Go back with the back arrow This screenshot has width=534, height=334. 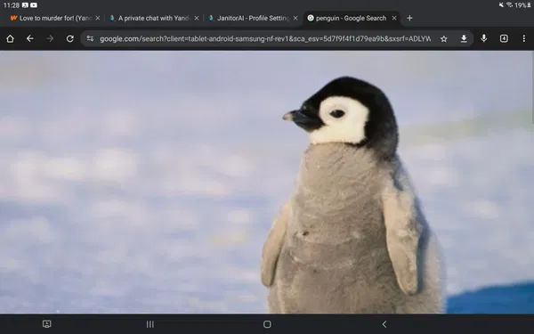30,39
